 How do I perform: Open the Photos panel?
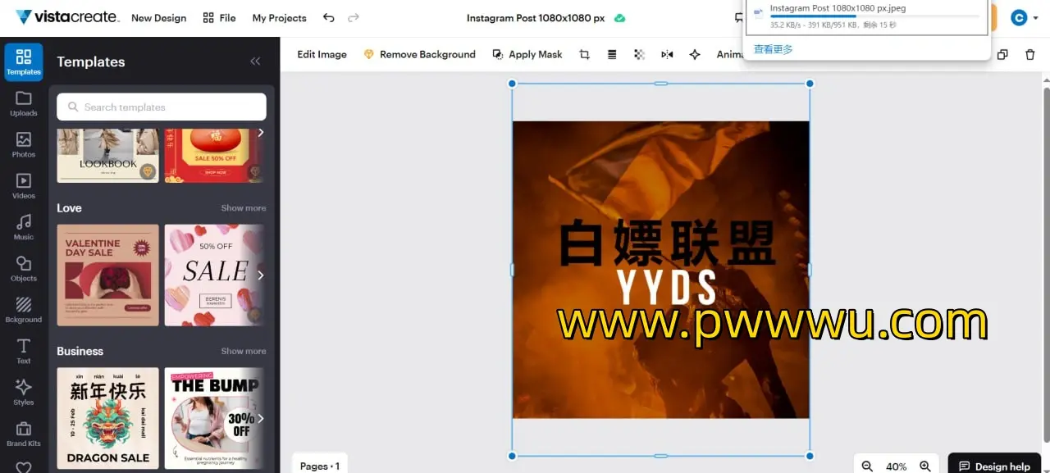click(x=24, y=144)
